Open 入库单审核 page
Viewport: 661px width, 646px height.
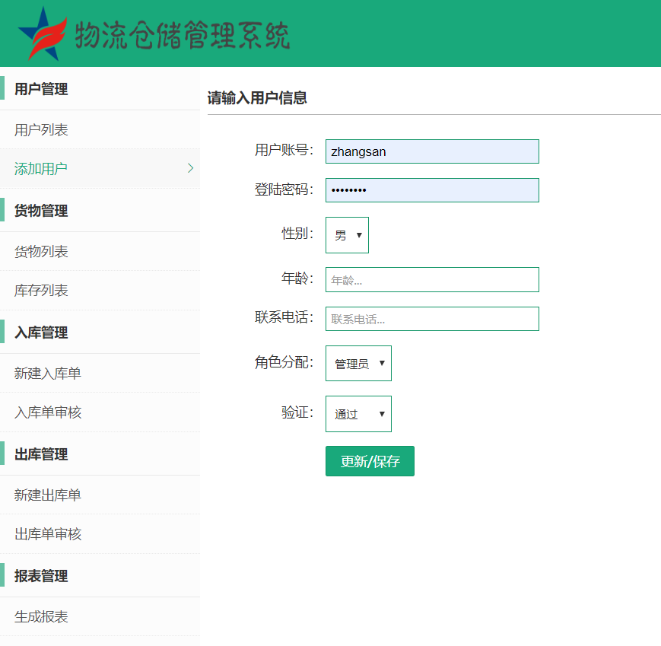click(x=100, y=412)
